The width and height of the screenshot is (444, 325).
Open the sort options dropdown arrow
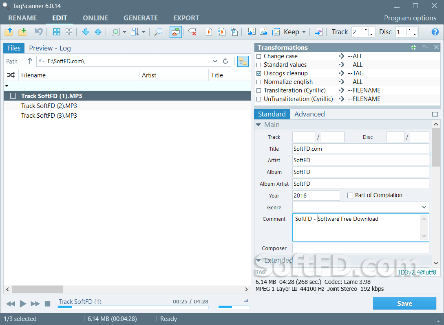coord(144,32)
